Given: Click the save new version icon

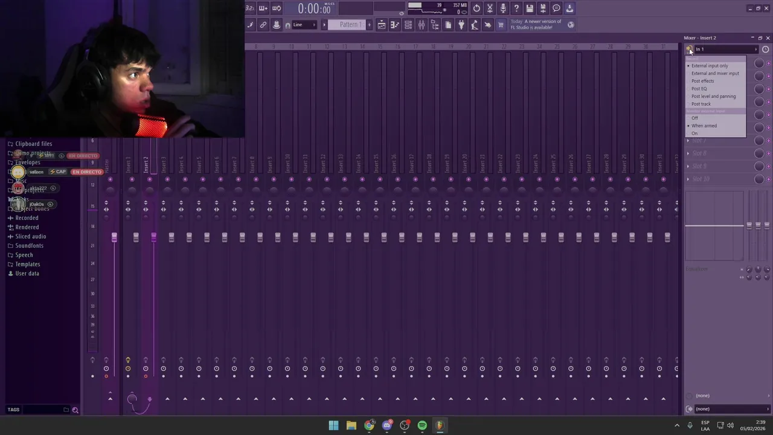Looking at the screenshot, I should point(543,8).
